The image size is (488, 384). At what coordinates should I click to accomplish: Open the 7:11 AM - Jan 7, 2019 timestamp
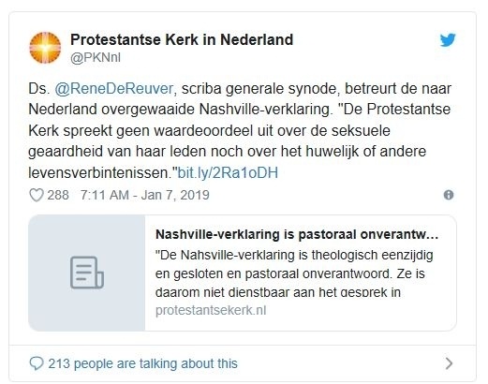(x=145, y=195)
